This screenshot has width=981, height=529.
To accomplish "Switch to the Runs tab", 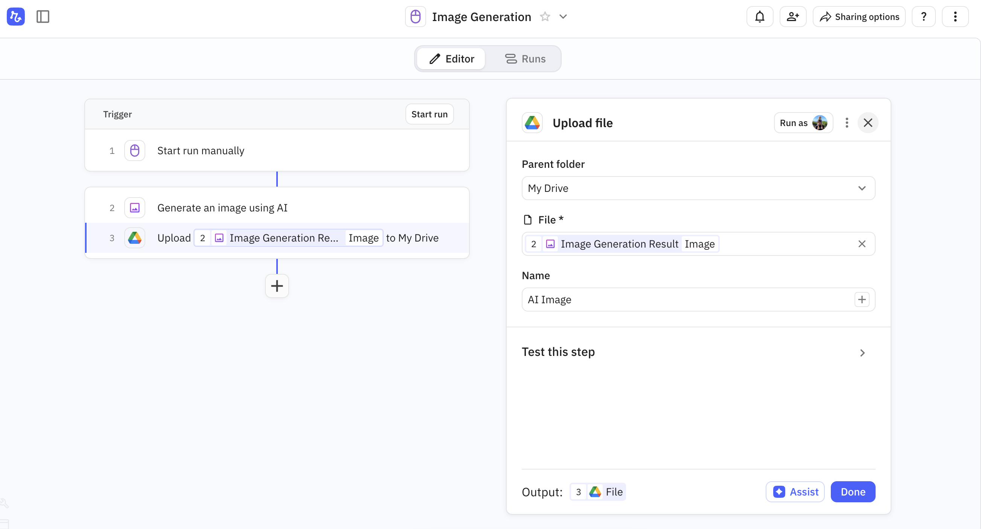I will click(525, 59).
